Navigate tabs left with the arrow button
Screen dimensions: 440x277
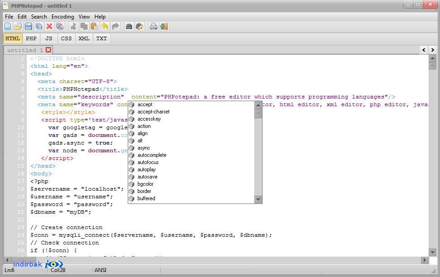(x=424, y=50)
